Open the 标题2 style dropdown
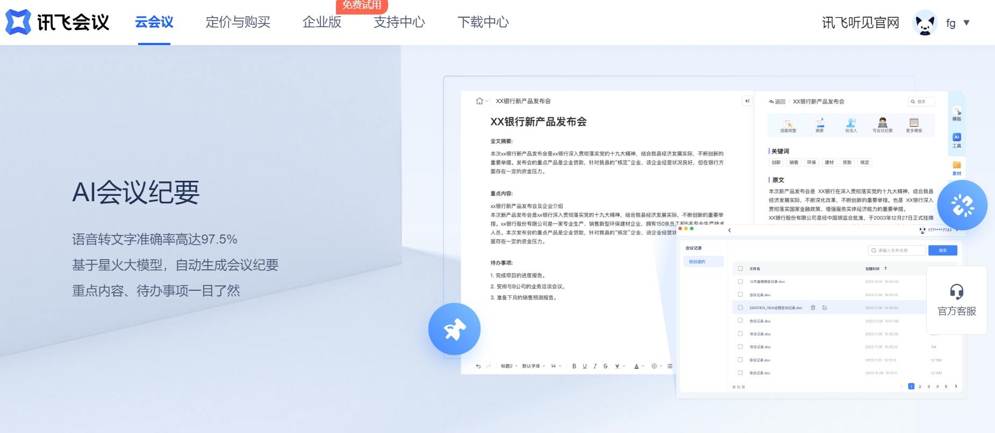The height and width of the screenshot is (433, 995). pos(509,366)
